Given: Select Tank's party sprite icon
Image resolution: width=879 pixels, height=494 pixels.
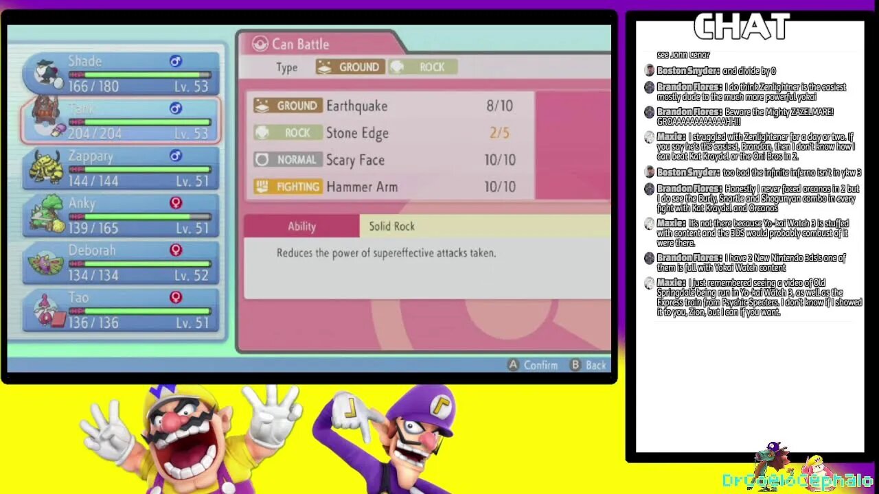Looking at the screenshot, I should [x=48, y=118].
